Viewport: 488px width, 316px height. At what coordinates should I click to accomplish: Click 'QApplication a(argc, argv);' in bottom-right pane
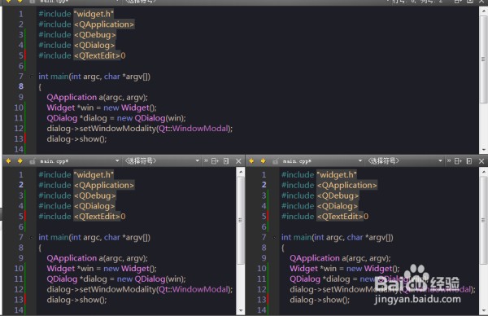click(341, 258)
